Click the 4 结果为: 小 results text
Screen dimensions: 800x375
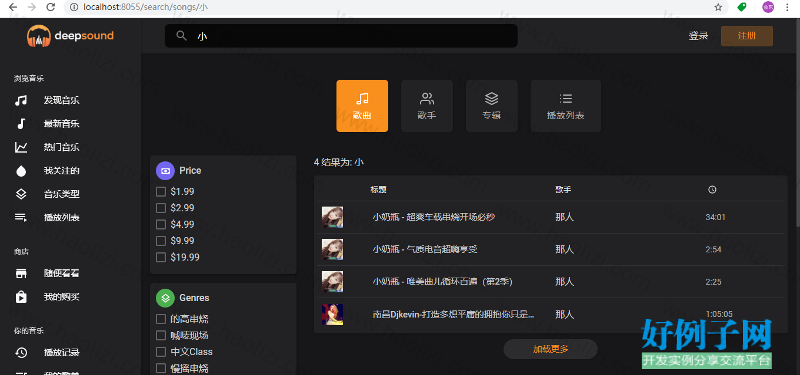pos(339,162)
